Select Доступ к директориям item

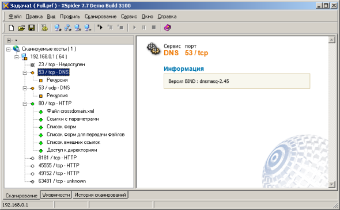[x=72, y=150]
